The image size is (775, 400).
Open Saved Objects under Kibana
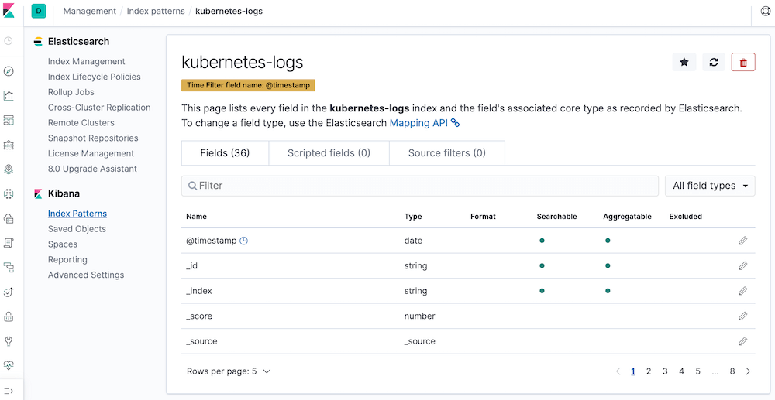click(x=77, y=229)
